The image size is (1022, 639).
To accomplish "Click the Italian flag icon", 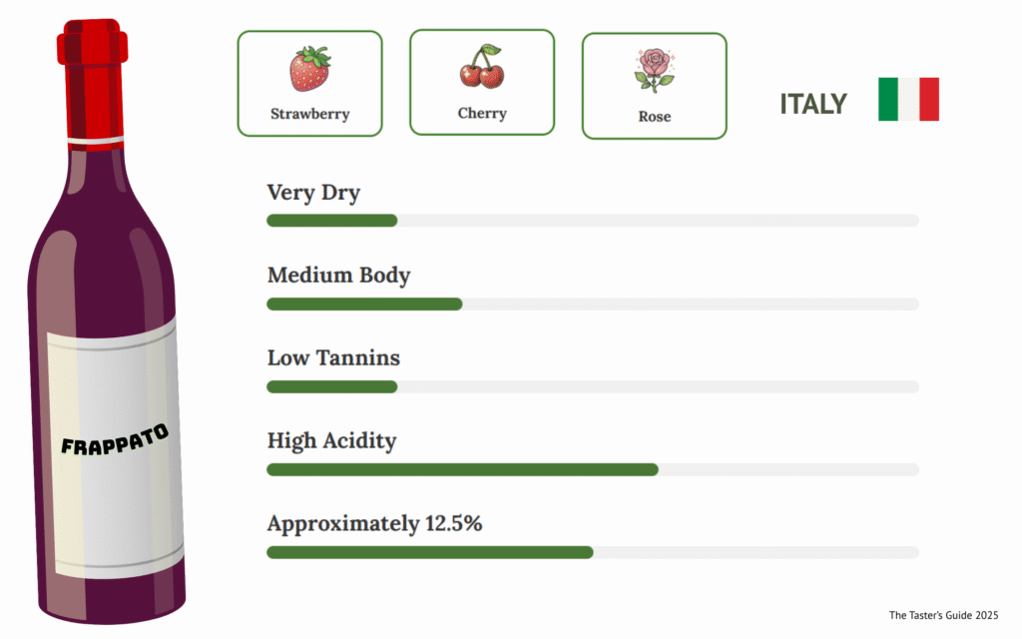I will pyautogui.click(x=908, y=99).
